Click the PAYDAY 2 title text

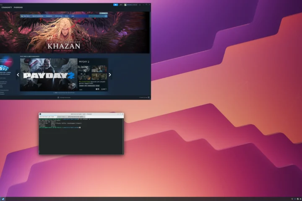click(84, 62)
